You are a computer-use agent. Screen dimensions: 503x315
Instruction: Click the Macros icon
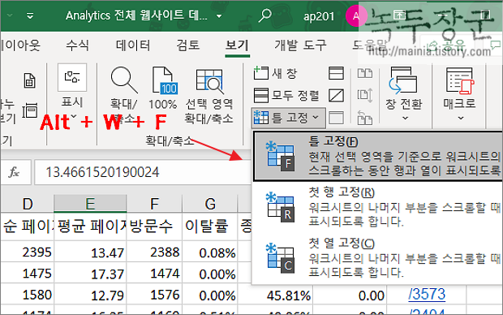pos(460,81)
